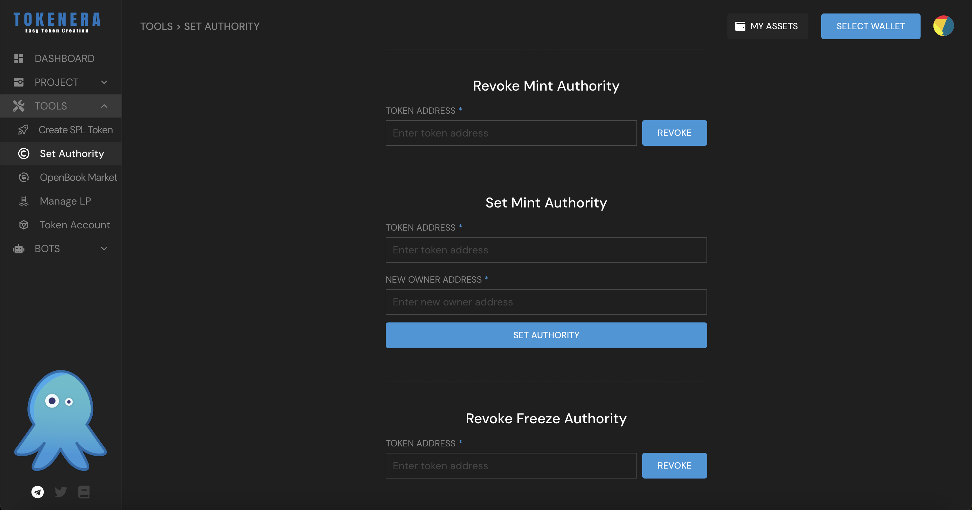Click the Telegram social media icon
972x510 pixels.
pyautogui.click(x=37, y=492)
